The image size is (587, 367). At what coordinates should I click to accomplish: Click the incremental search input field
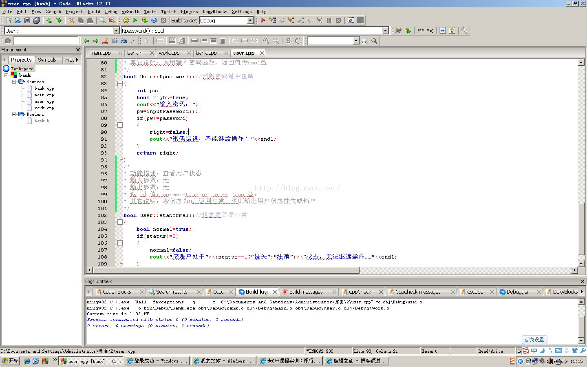[46, 41]
